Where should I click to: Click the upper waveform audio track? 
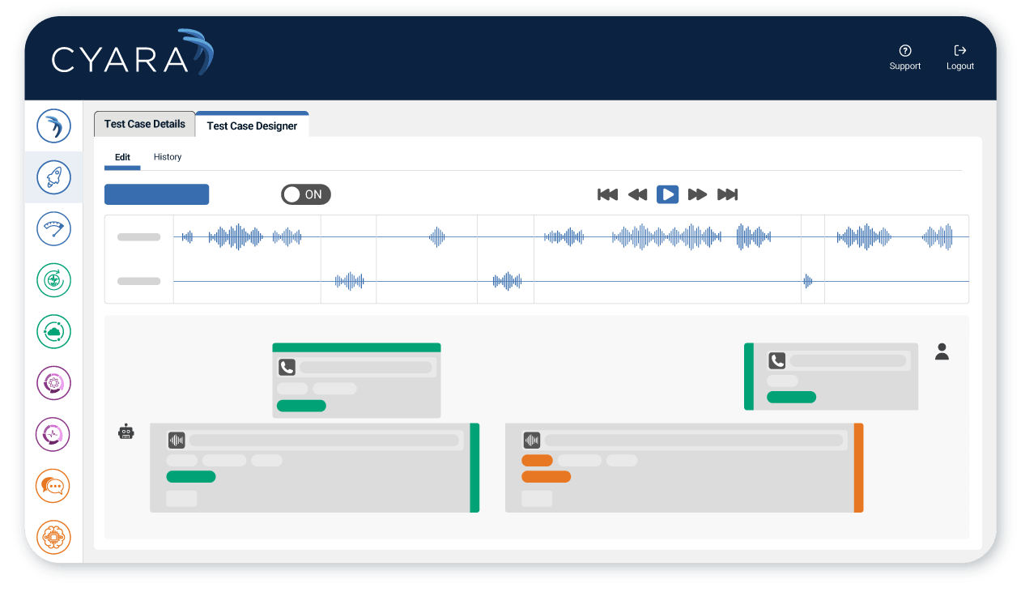(x=571, y=236)
